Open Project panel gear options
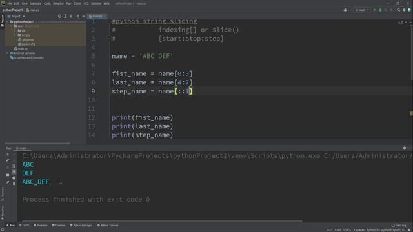The image size is (413, 232). click(78, 16)
